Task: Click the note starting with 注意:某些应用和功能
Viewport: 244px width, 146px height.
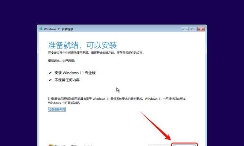Action: pos(117,101)
